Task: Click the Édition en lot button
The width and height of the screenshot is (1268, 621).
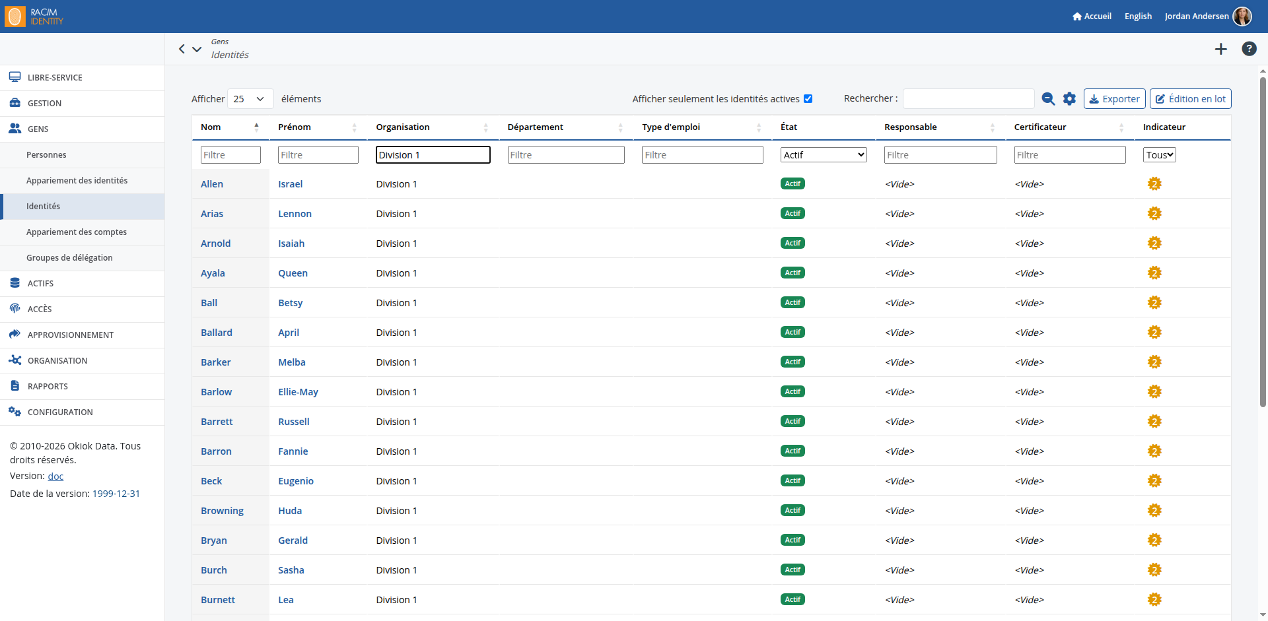Action: 1191,99
